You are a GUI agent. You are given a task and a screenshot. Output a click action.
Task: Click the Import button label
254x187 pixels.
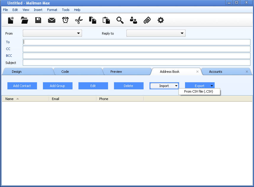tap(164, 86)
